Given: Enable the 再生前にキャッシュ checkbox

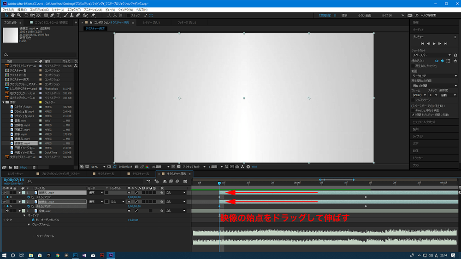Looking at the screenshot, I should tap(413, 65).
